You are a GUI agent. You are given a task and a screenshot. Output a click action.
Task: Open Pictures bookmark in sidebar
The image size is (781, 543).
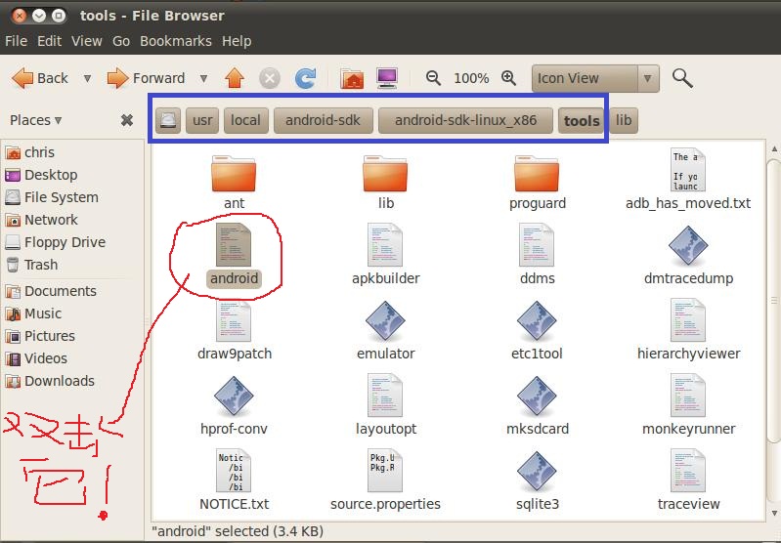(40, 336)
